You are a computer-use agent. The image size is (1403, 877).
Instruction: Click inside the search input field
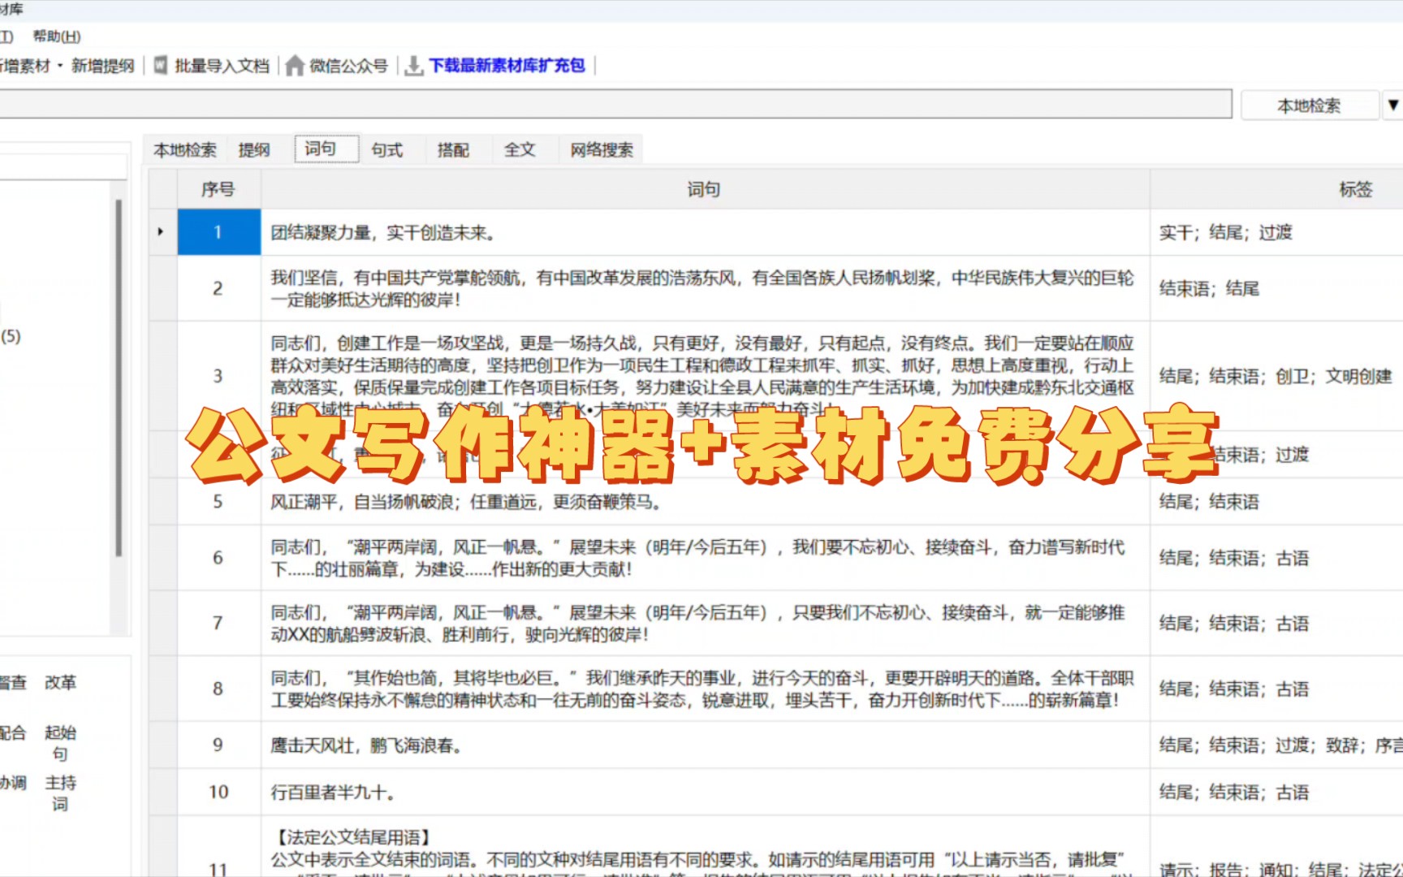(x=615, y=104)
